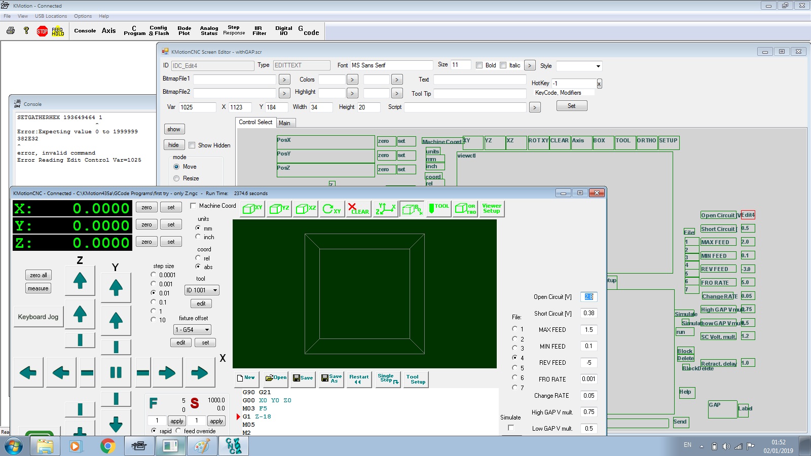Click the Restart G-code icon
811x456 pixels.
(359, 379)
